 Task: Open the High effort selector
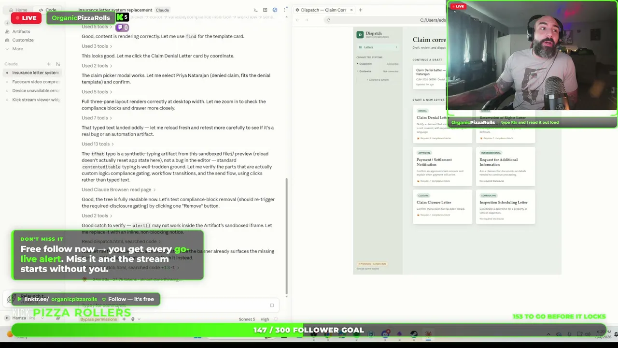tap(265, 319)
